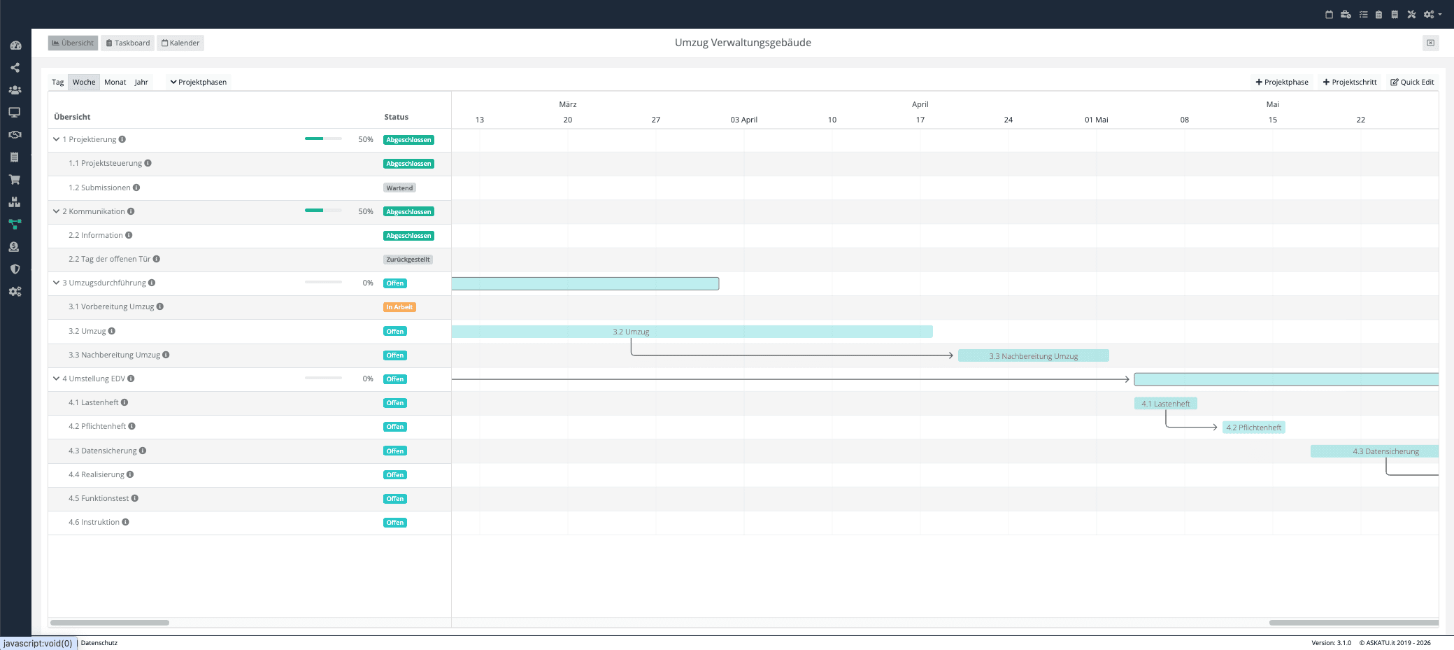Click the Wartend status of 1.2 Submissionen
Image resolution: width=1454 pixels, height=650 pixels.
click(399, 188)
